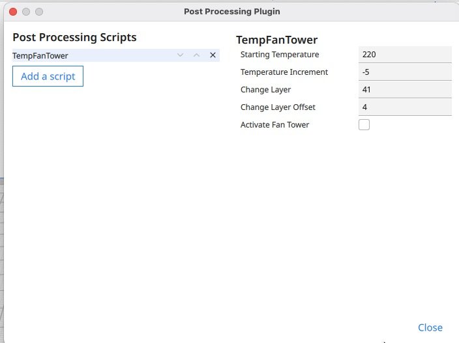Viewport: 459px width, 343px height.
Task: Click the Post Processing Scripts heading
Action: [x=74, y=37]
